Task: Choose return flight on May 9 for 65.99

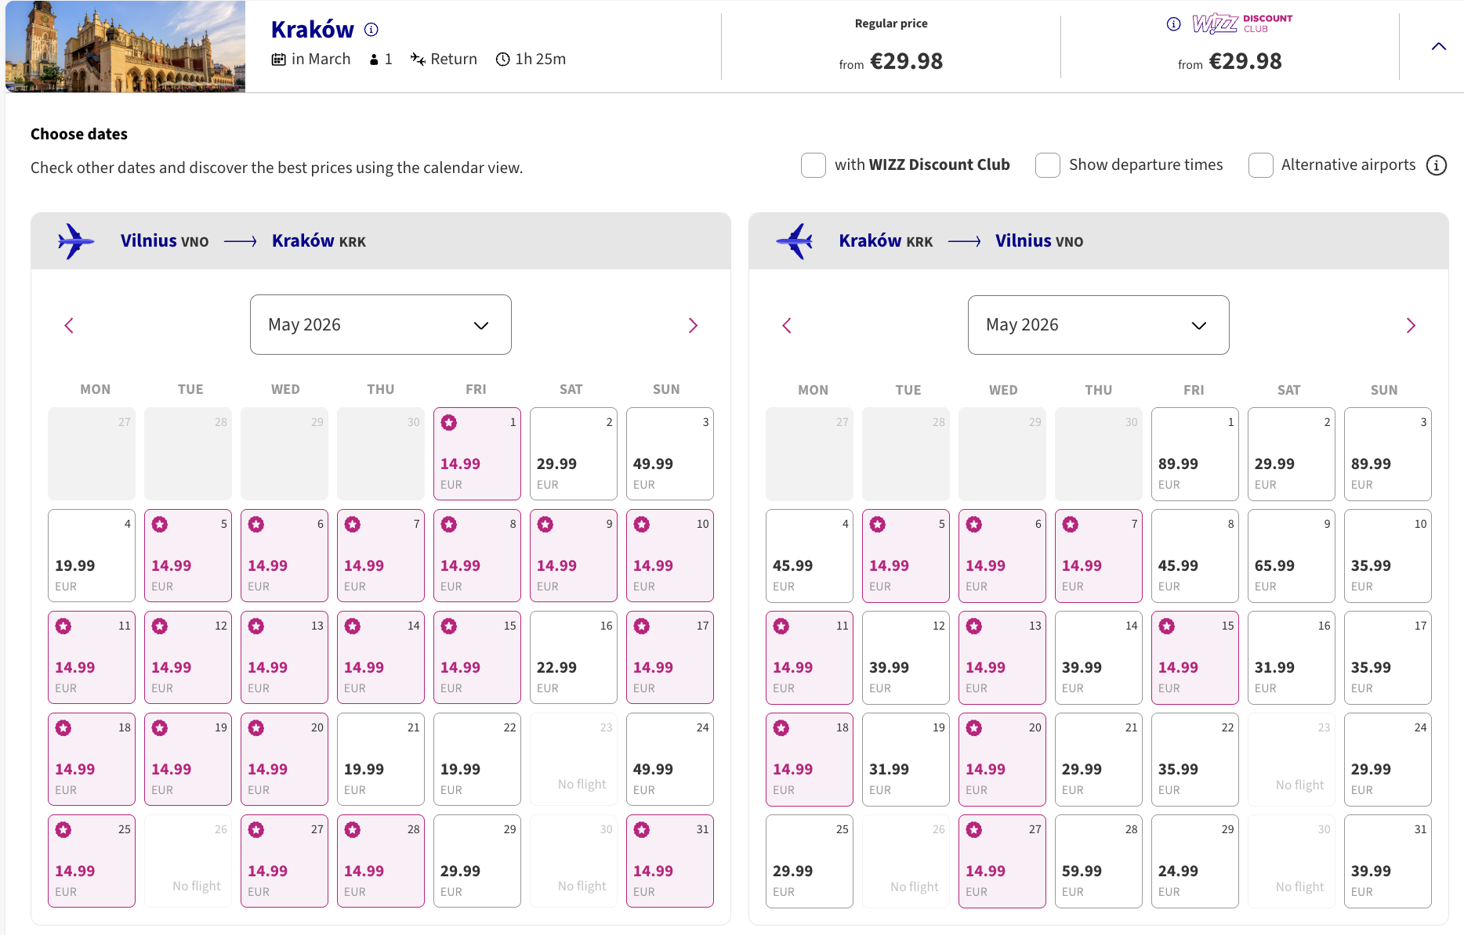Action: pos(1291,556)
